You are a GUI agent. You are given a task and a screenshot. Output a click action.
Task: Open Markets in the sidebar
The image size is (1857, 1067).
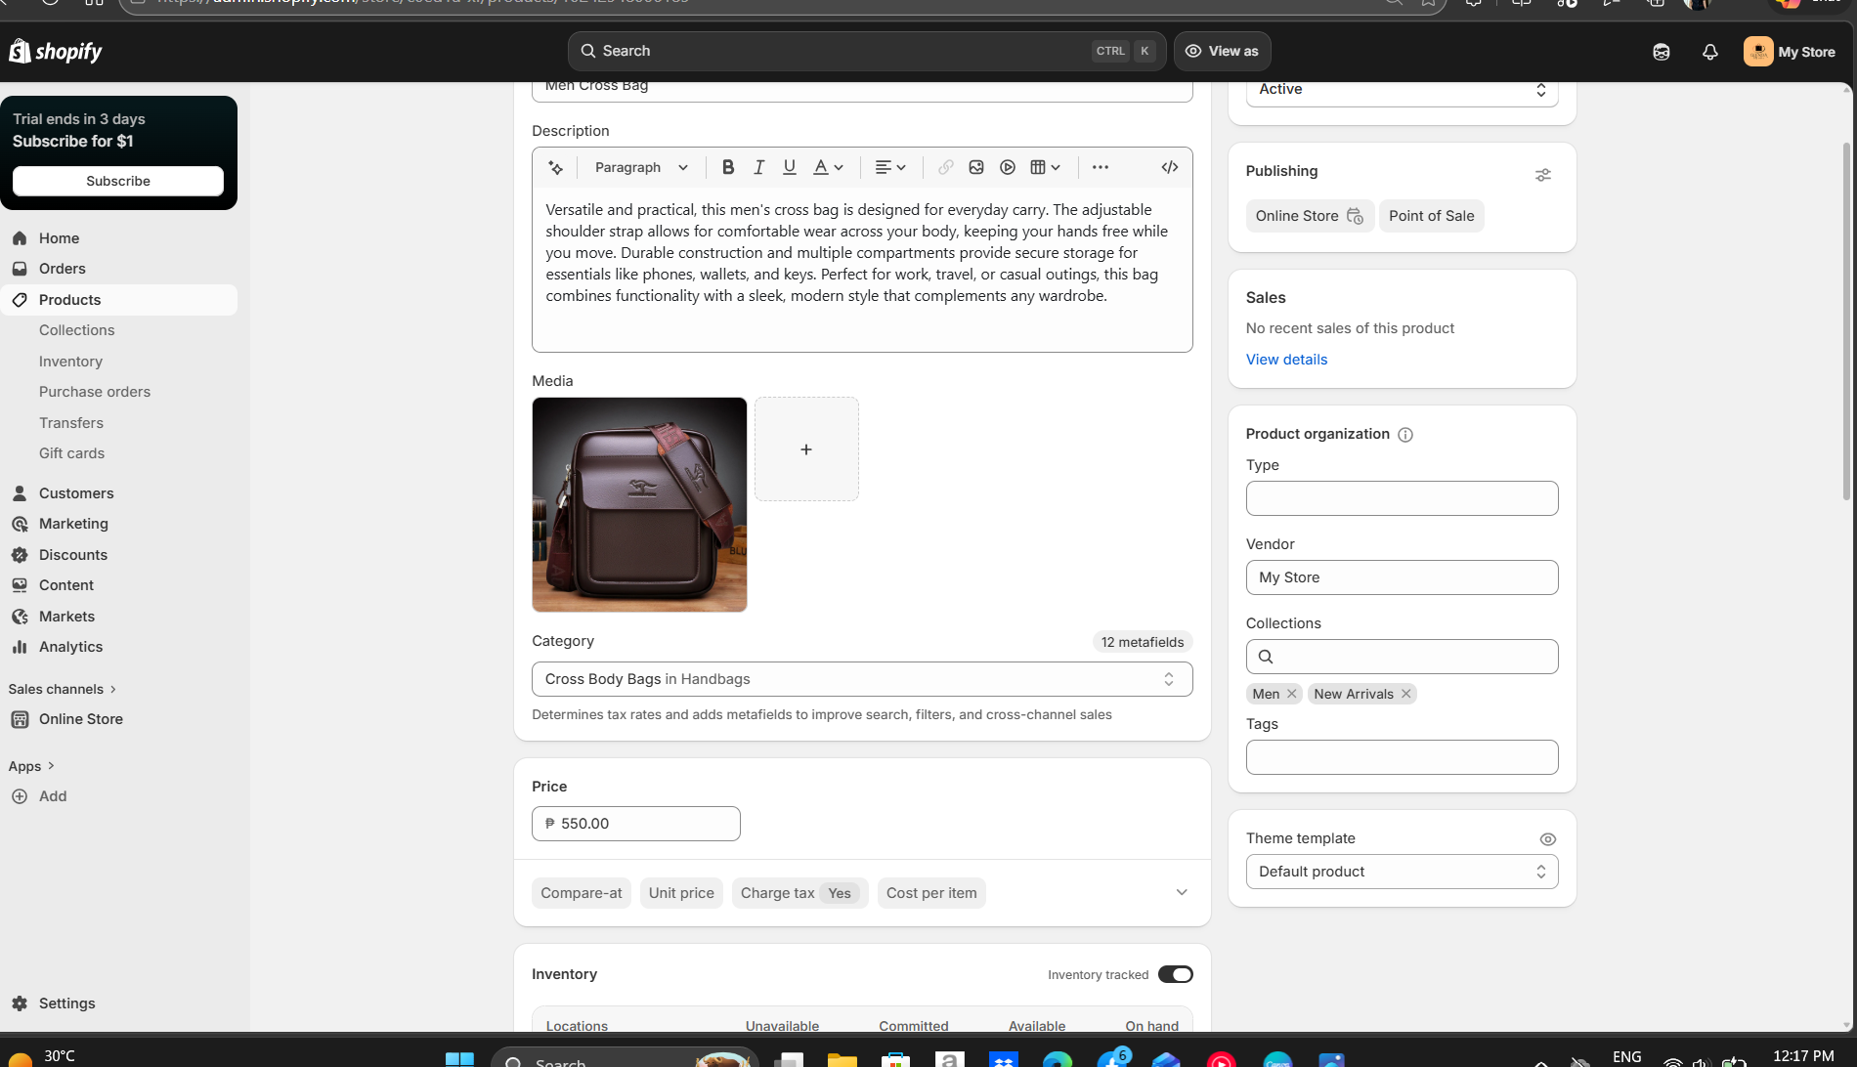coord(119,617)
